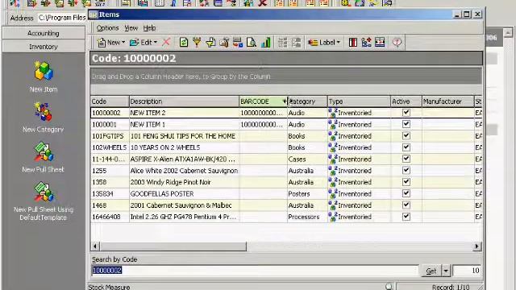
Task: Sort by the BARCODE column header
Action: point(263,101)
